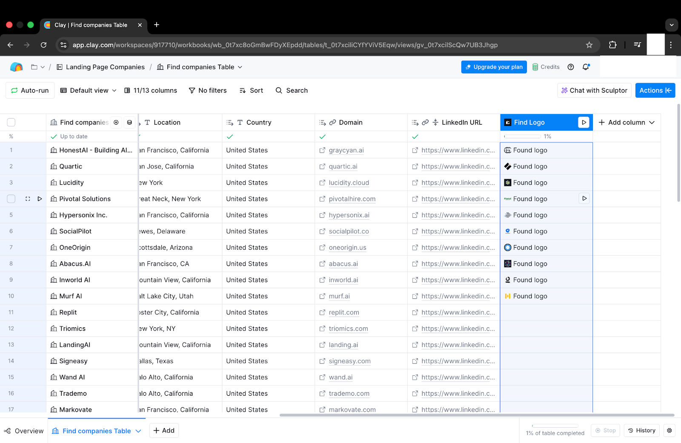Toggle Auto-run
Image resolution: width=681 pixels, height=443 pixels.
[30, 90]
